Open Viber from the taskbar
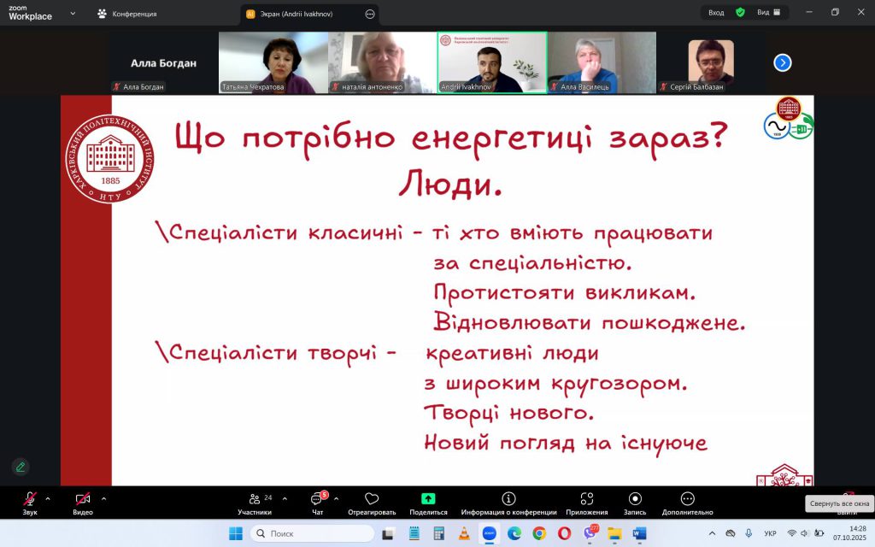Viewport: 875px width, 547px height. pyautogui.click(x=590, y=533)
